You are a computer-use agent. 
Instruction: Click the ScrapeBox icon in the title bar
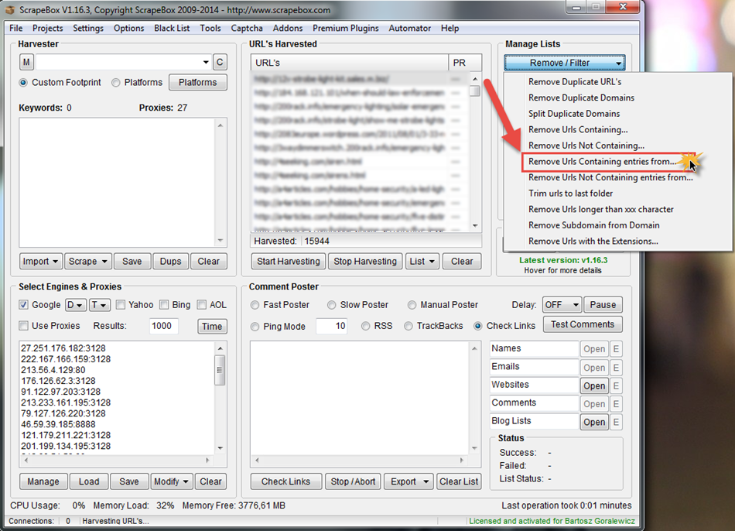coord(10,10)
